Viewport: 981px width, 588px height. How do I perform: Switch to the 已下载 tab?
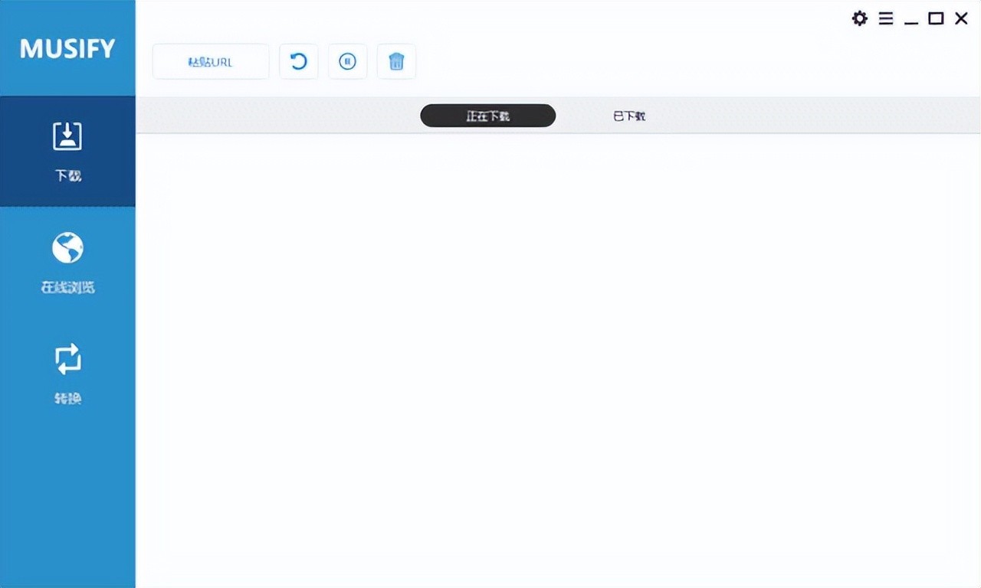(629, 116)
